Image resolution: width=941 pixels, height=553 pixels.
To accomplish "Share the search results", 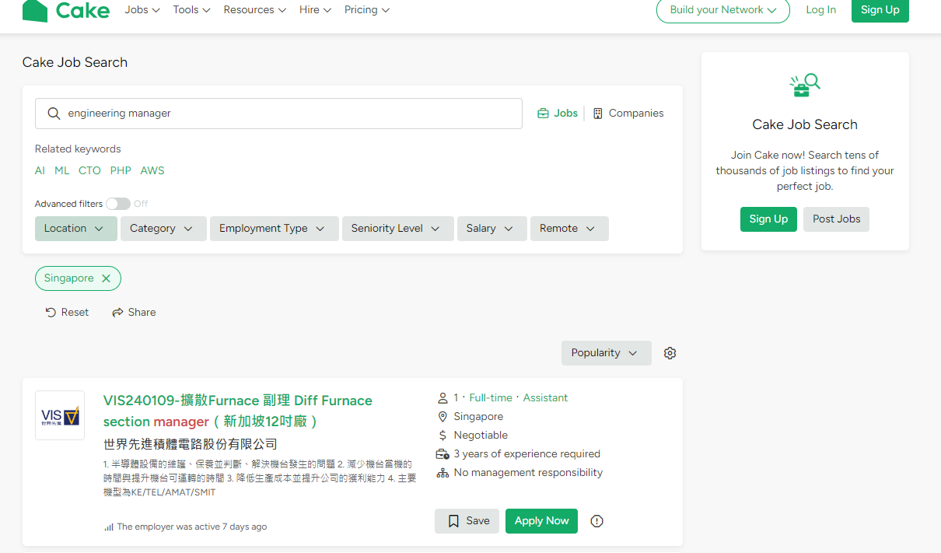I will [x=134, y=313].
